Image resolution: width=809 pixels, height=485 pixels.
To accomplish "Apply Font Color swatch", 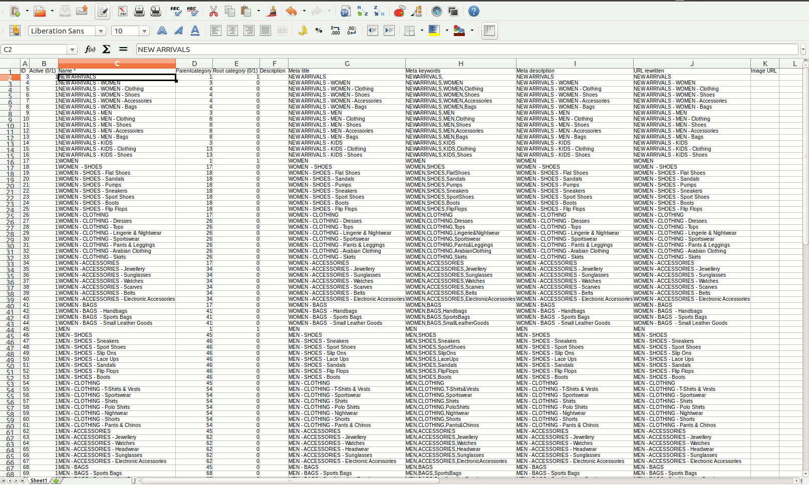I will tap(459, 31).
